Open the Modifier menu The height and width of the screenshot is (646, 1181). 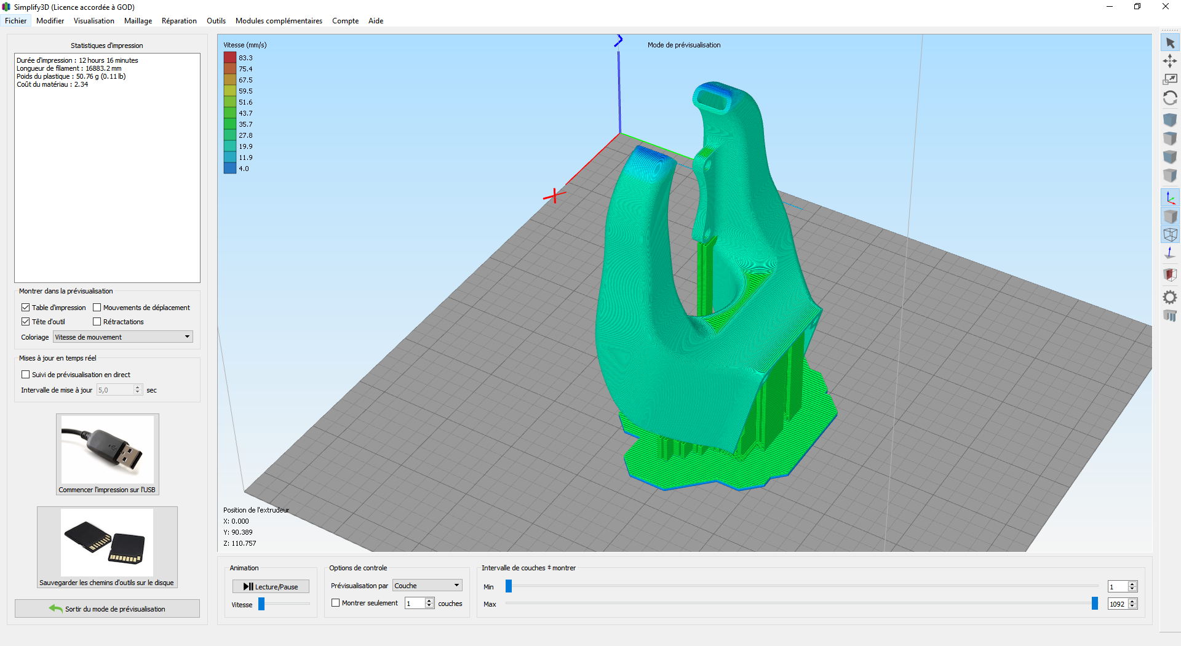tap(50, 20)
